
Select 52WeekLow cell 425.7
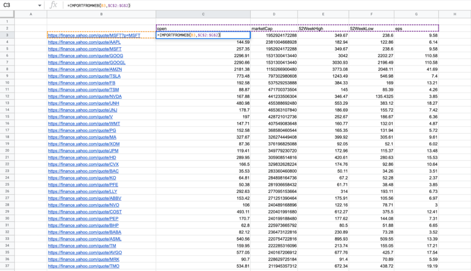pos(372,253)
